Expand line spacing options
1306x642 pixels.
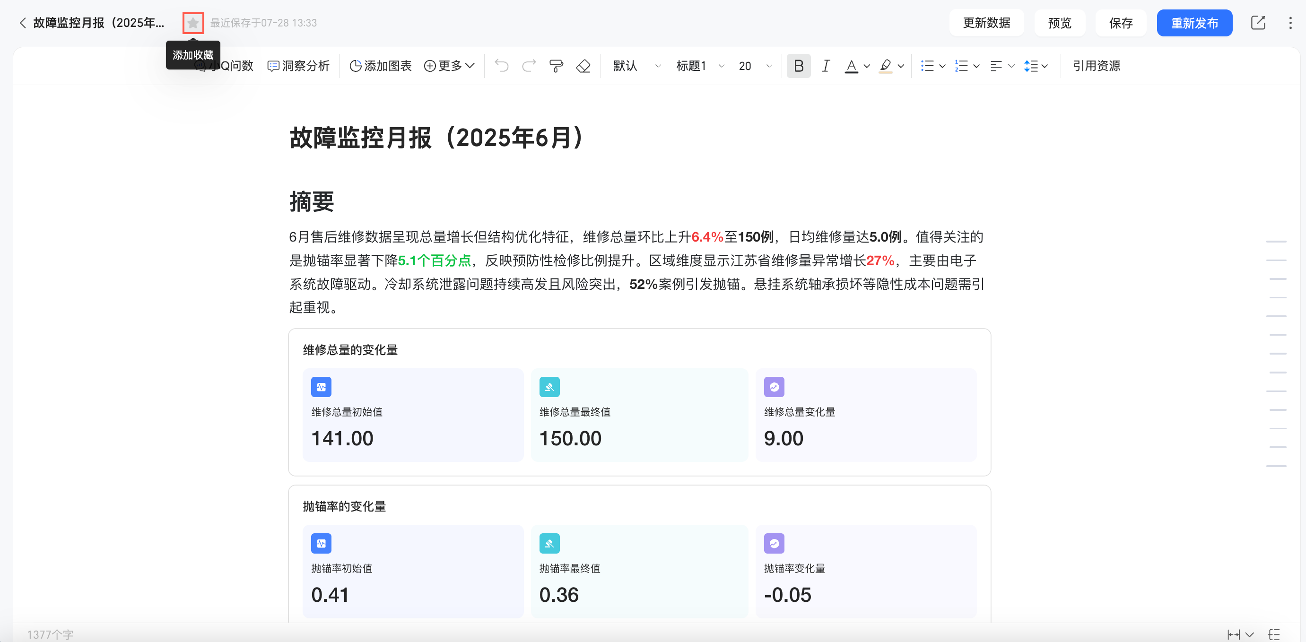coord(1045,66)
